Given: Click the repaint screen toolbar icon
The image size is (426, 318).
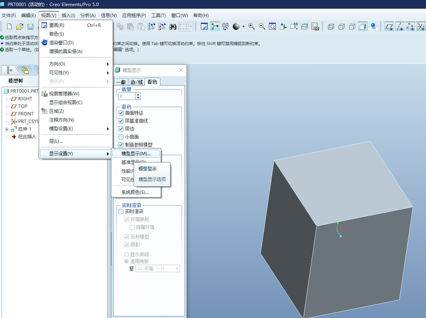Looking at the screenshot, I should [204, 26].
